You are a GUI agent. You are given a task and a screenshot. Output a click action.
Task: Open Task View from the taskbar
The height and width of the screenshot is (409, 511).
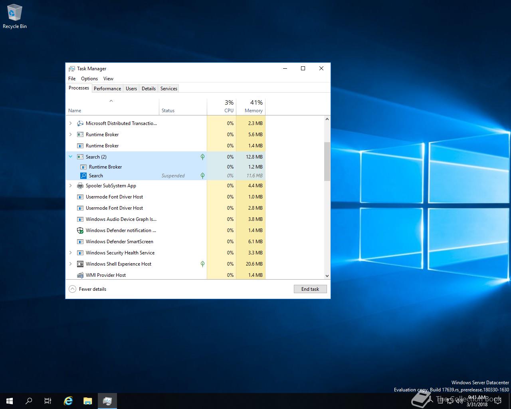(48, 401)
